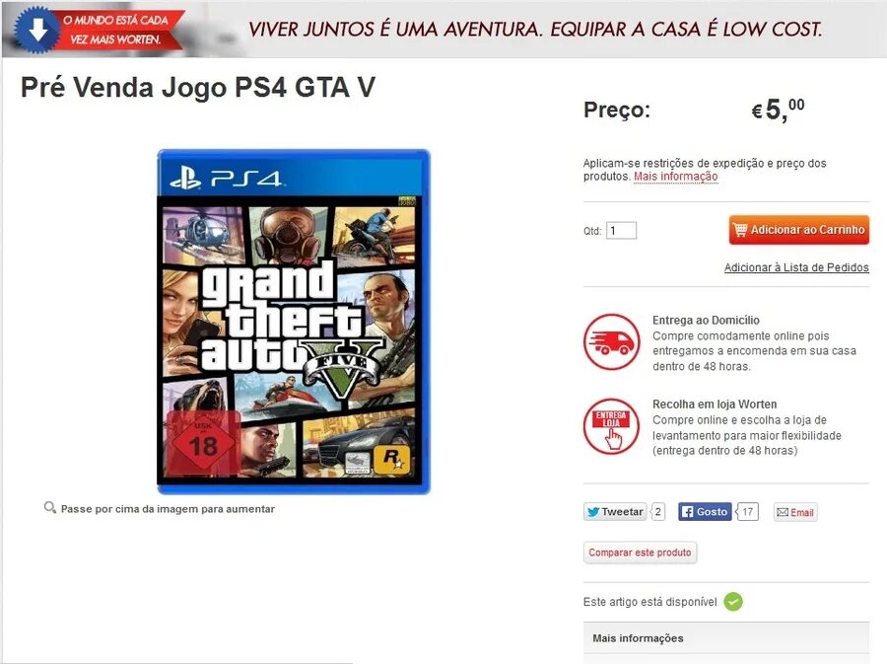Click the Viver Juntos low cost banner

click(534, 29)
